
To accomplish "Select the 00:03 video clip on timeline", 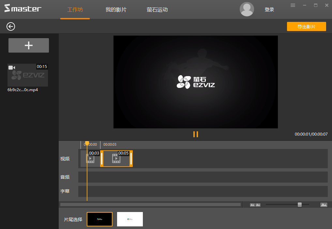I will [x=90, y=159].
